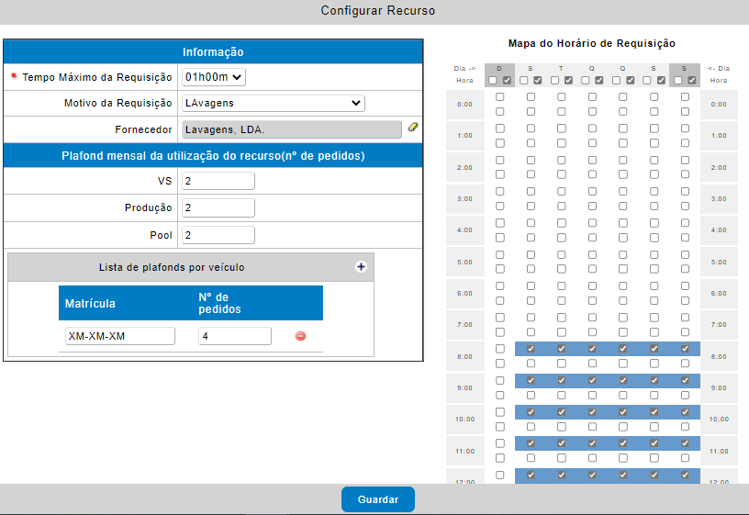
Task: Tick unchecked header checkbox under Tuesday T
Action: (554, 80)
